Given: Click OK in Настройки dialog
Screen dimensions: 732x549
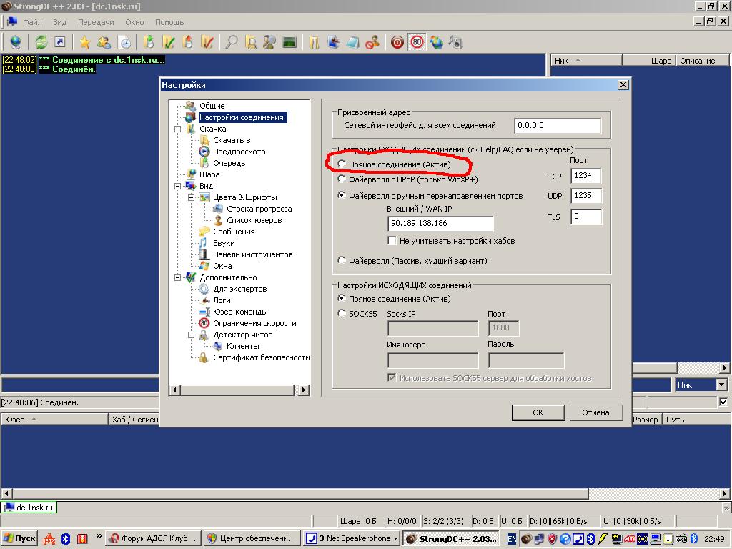Looking at the screenshot, I should [538, 412].
